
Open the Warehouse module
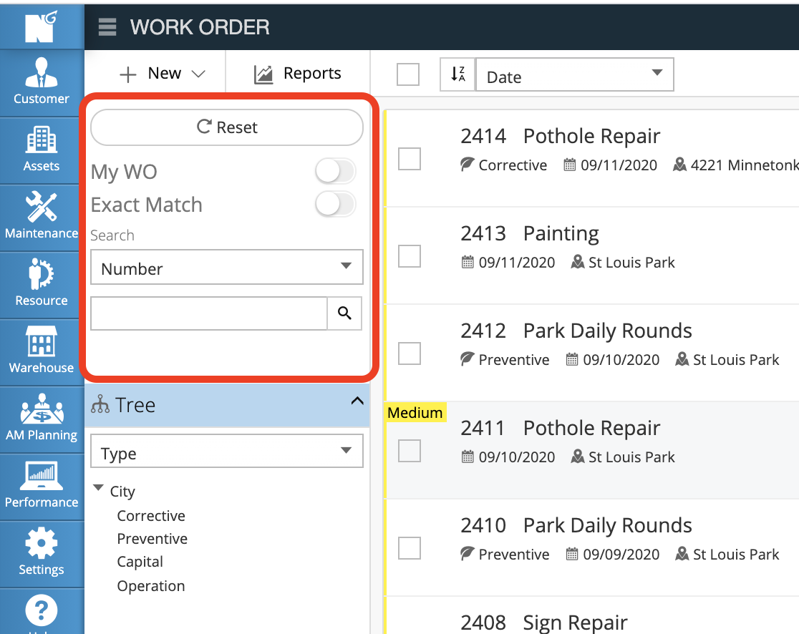click(42, 350)
